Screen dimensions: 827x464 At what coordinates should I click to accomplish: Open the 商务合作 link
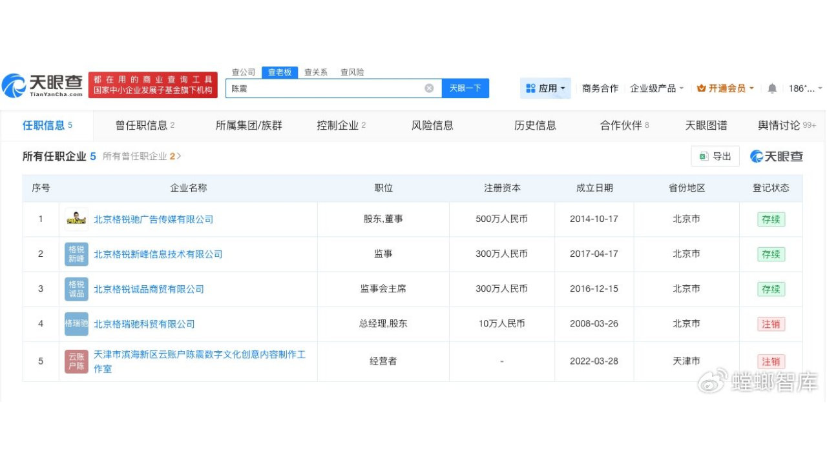coord(600,88)
